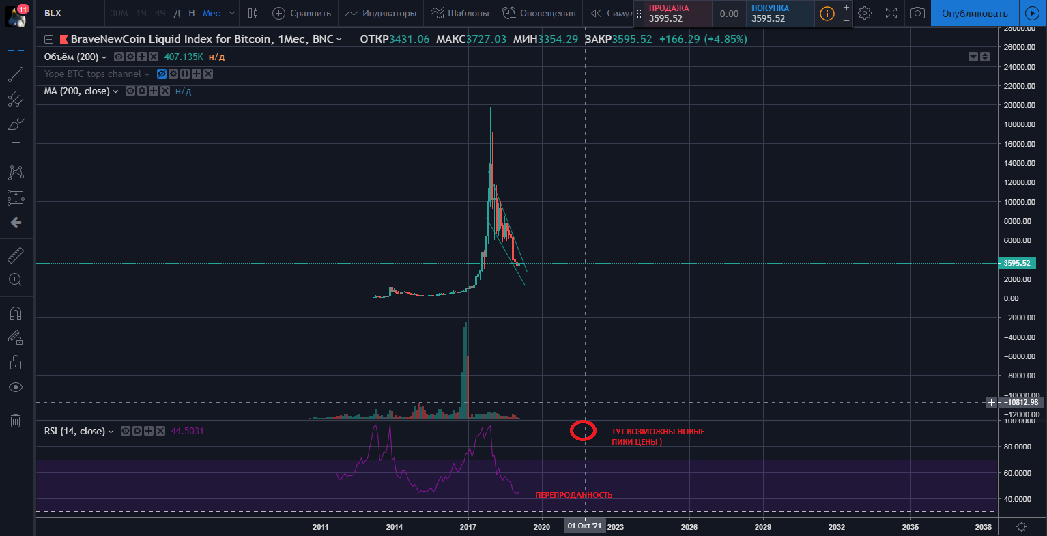Remove the Yope BTC tops channel indicator
The image size is (1047, 536).
point(208,74)
